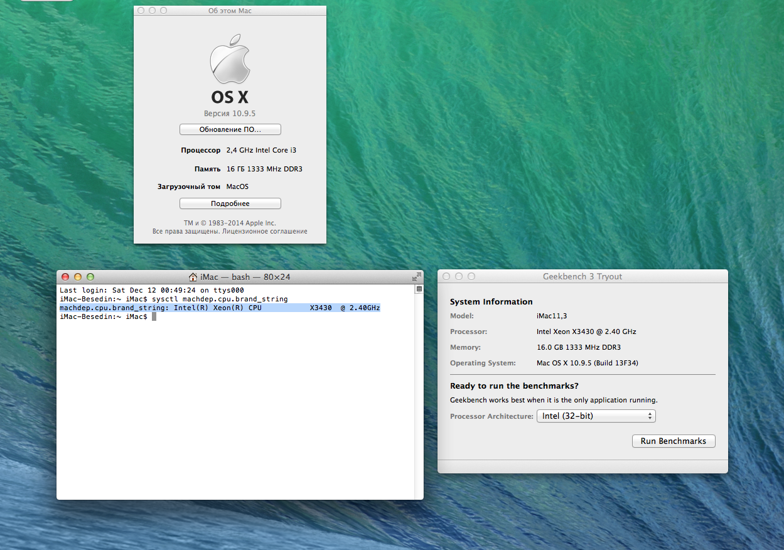Screen dimensions: 784x550
Task: Click the Загрузочный том label
Action: [189, 186]
